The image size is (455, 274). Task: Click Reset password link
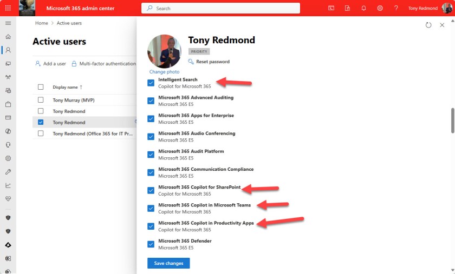pyautogui.click(x=209, y=62)
